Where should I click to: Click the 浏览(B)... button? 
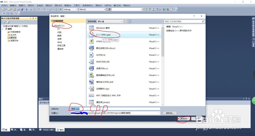[170, 113]
